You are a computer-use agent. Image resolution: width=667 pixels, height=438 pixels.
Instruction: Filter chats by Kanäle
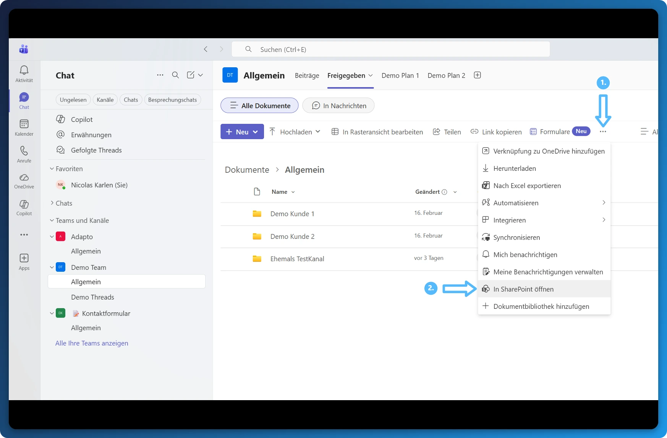[105, 100]
